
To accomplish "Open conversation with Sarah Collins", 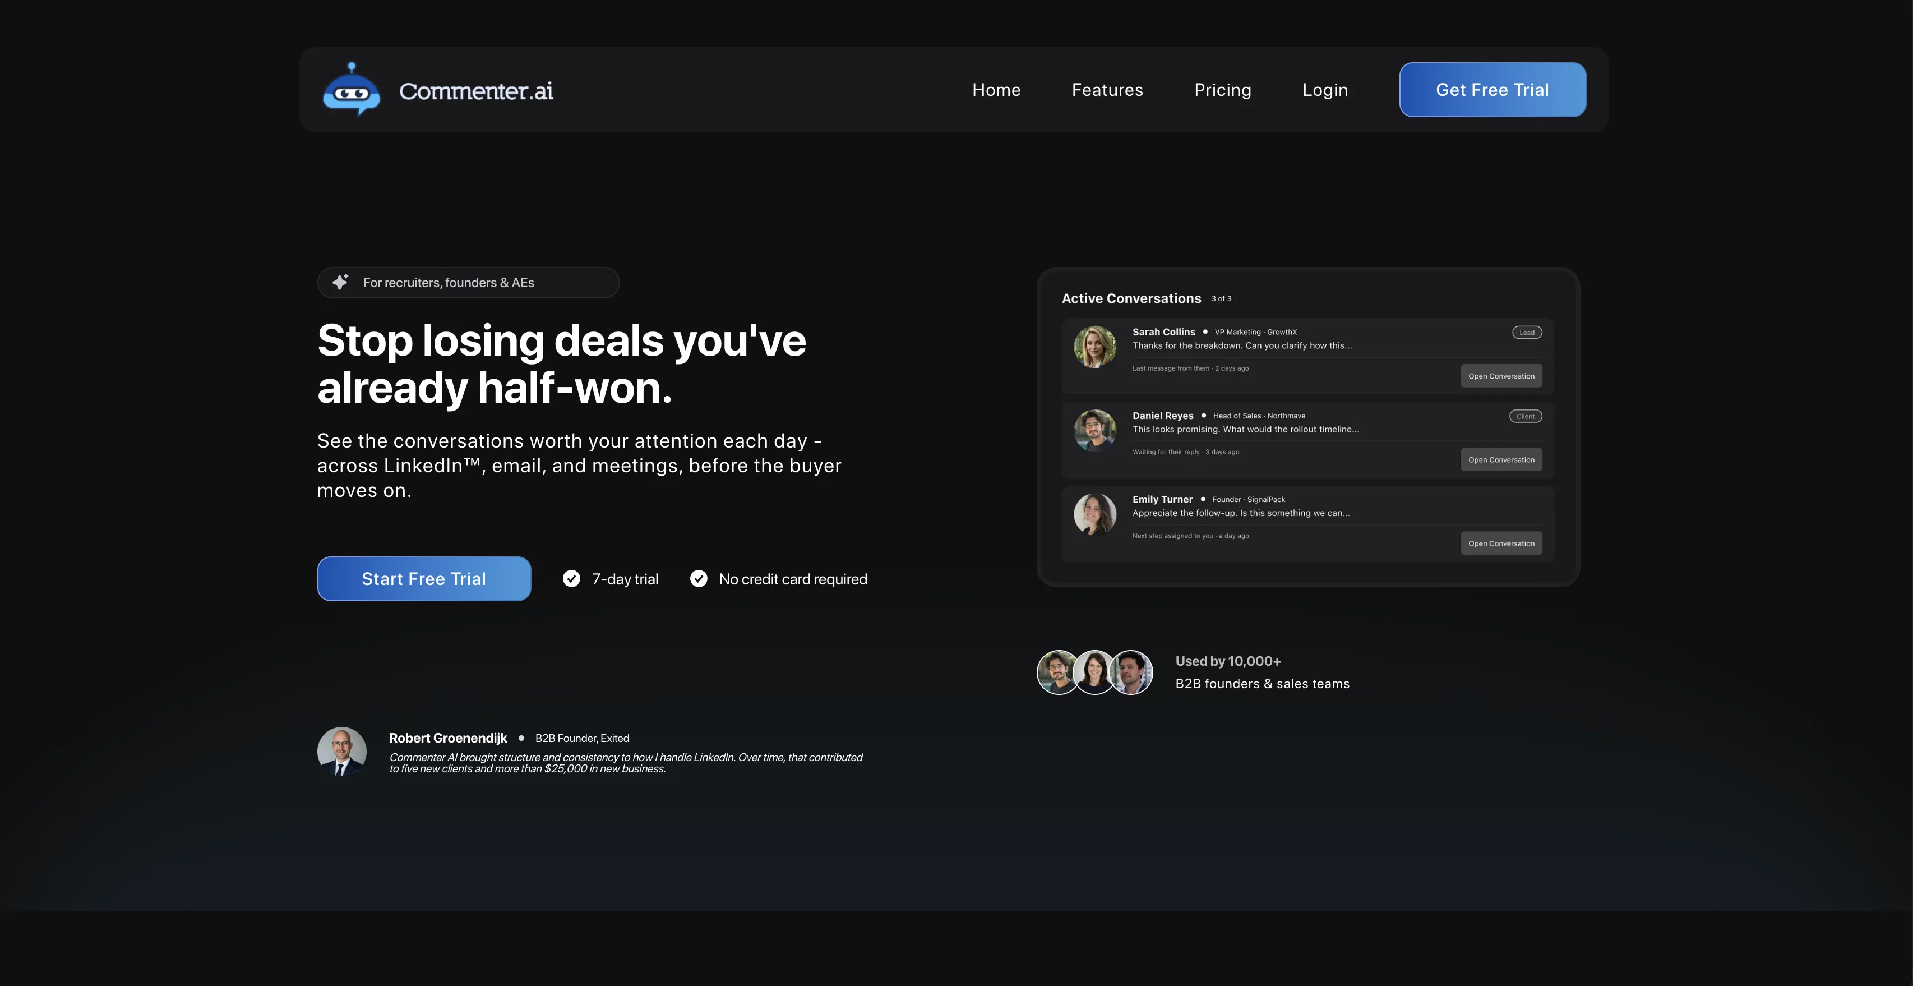I will pyautogui.click(x=1501, y=376).
